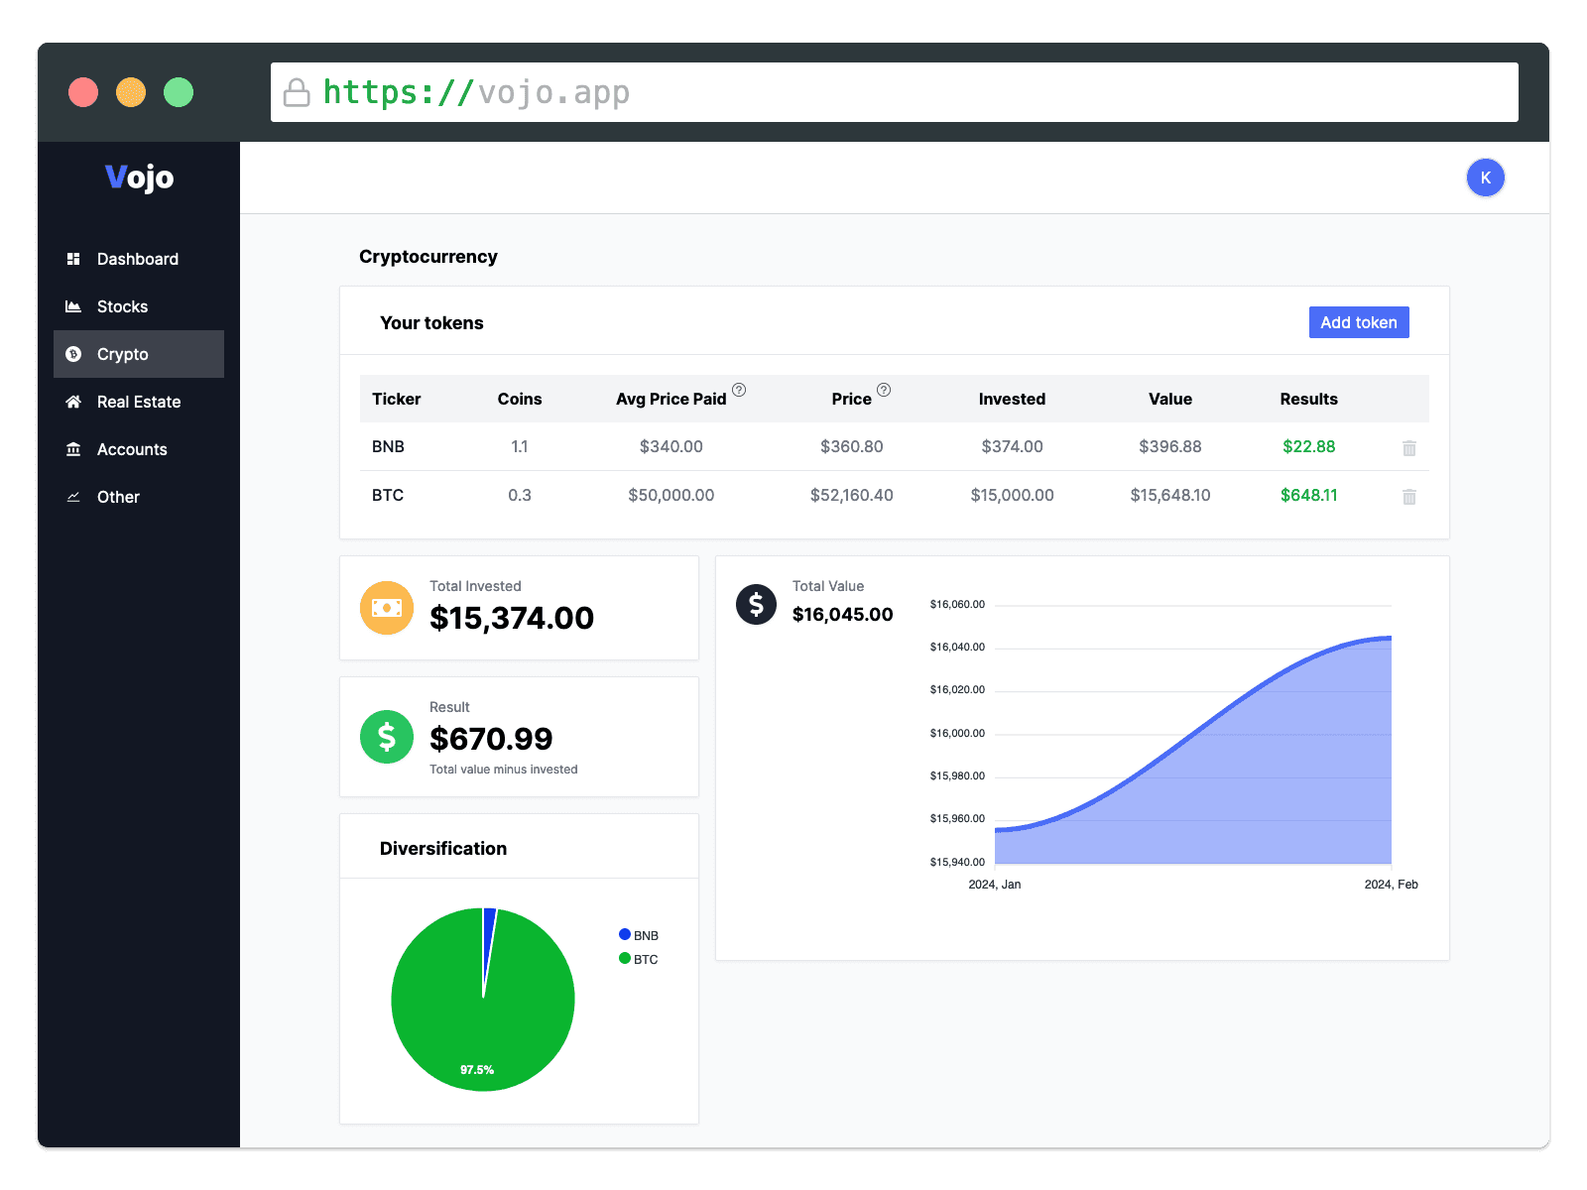Image resolution: width=1587 pixels, height=1190 pixels.
Task: Click the Total Value dollar icon
Action: [756, 604]
